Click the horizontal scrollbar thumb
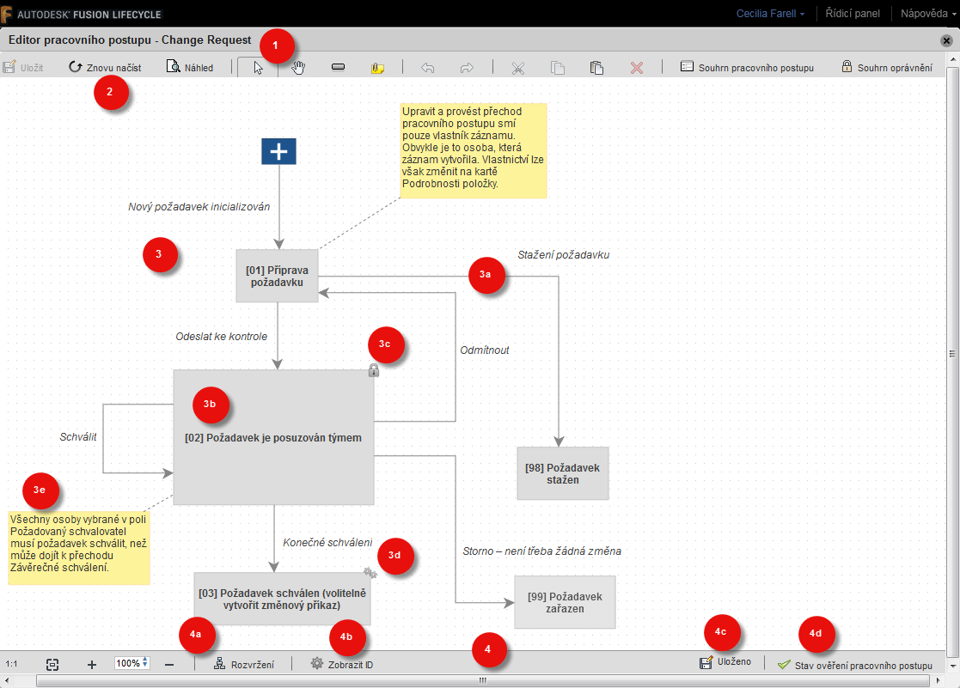Viewport: 960px width, 688px height. pos(482,680)
